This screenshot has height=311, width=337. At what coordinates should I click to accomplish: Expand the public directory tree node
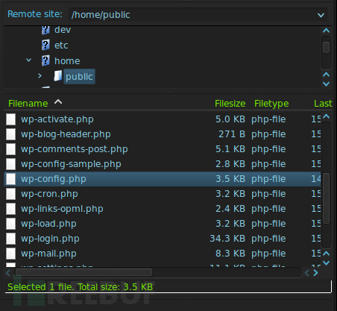coord(40,75)
